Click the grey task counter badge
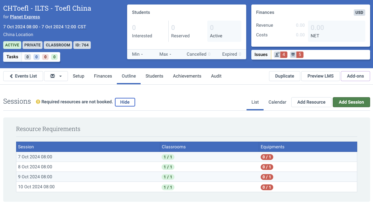Image resolution: width=373 pixels, height=205 pixels. coord(28,57)
